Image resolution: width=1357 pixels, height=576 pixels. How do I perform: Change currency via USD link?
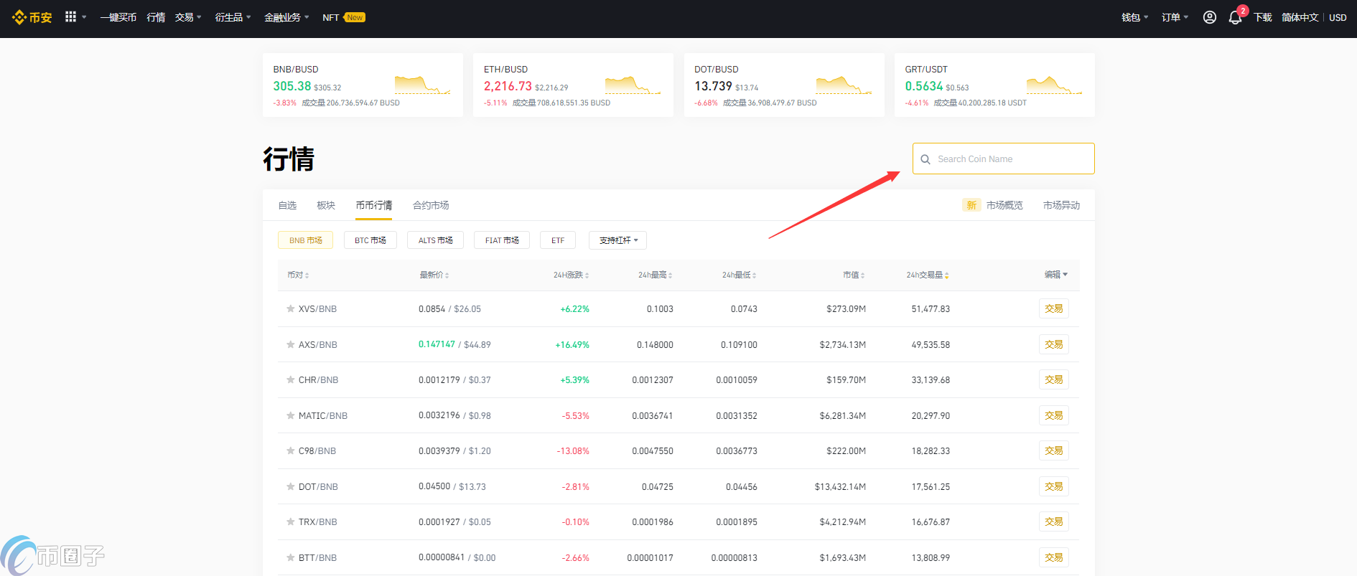1338,17
